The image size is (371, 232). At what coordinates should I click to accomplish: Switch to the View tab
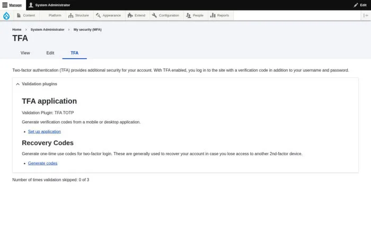25,53
